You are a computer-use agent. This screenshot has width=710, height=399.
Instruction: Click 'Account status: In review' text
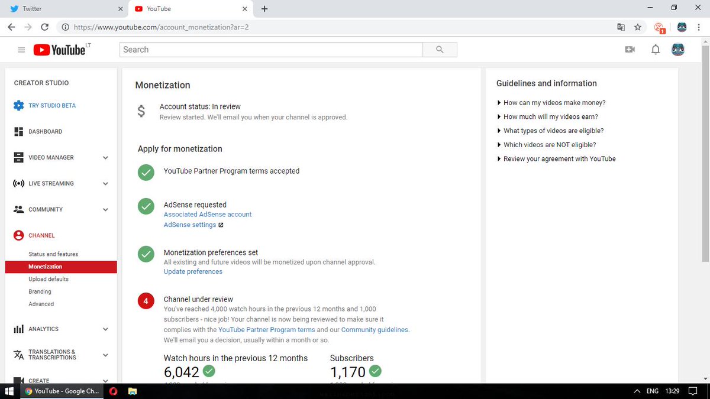click(x=200, y=107)
